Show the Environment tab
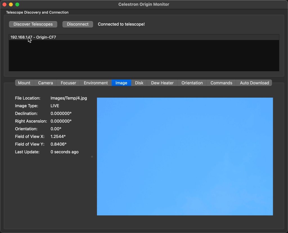Image resolution: width=288 pixels, height=233 pixels. 96,83
